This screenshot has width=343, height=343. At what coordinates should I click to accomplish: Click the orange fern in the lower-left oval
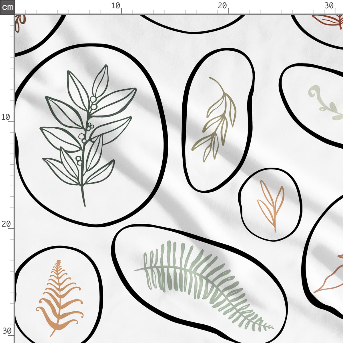pyautogui.click(x=59, y=298)
